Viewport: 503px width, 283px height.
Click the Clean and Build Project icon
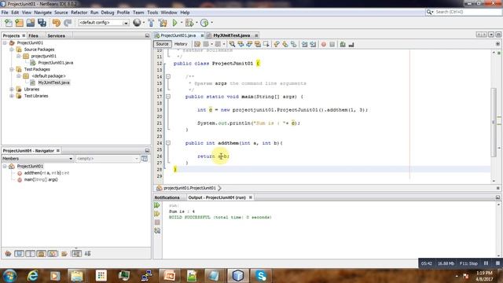(x=163, y=23)
